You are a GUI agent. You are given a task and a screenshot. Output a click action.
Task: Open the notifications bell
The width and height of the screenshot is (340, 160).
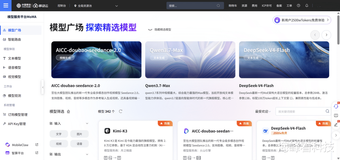[x=307, y=6]
